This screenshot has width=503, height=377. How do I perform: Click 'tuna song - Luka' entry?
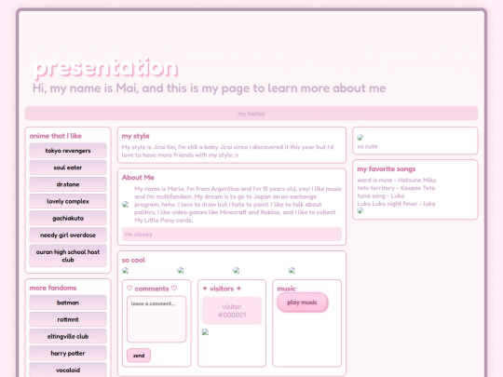pyautogui.click(x=381, y=195)
